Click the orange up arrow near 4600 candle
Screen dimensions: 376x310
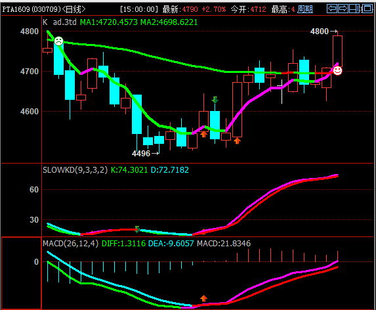coord(203,135)
